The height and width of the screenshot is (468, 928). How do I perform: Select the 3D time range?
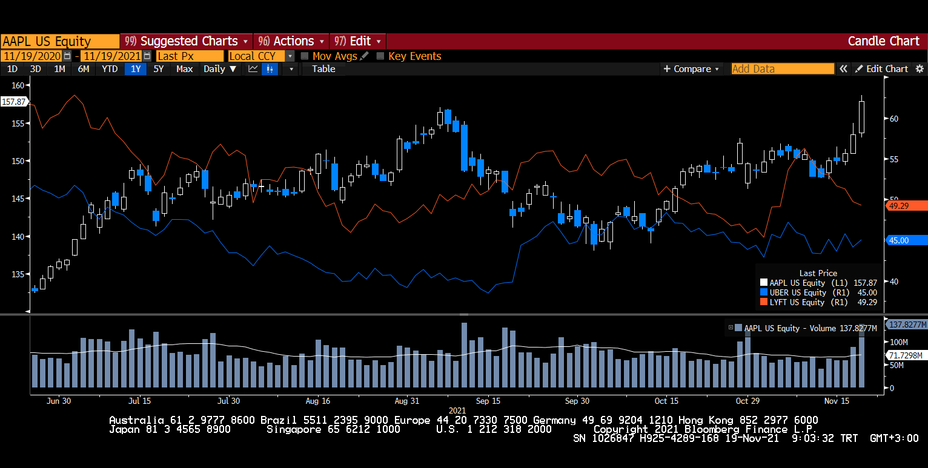[35, 69]
